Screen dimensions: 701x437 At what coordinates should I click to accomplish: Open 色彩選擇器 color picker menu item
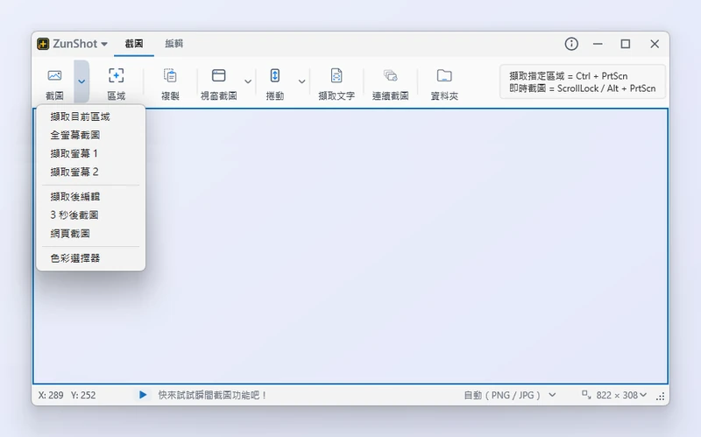click(91, 257)
